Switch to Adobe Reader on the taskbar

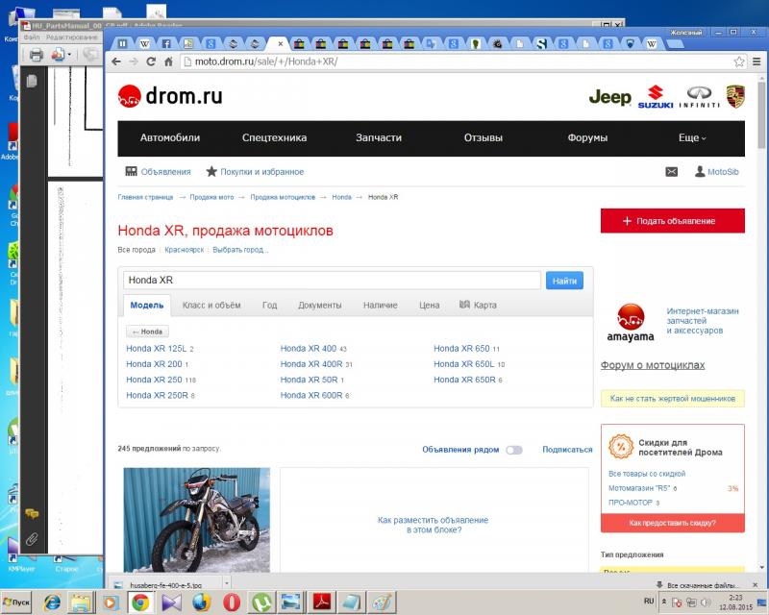(x=322, y=603)
